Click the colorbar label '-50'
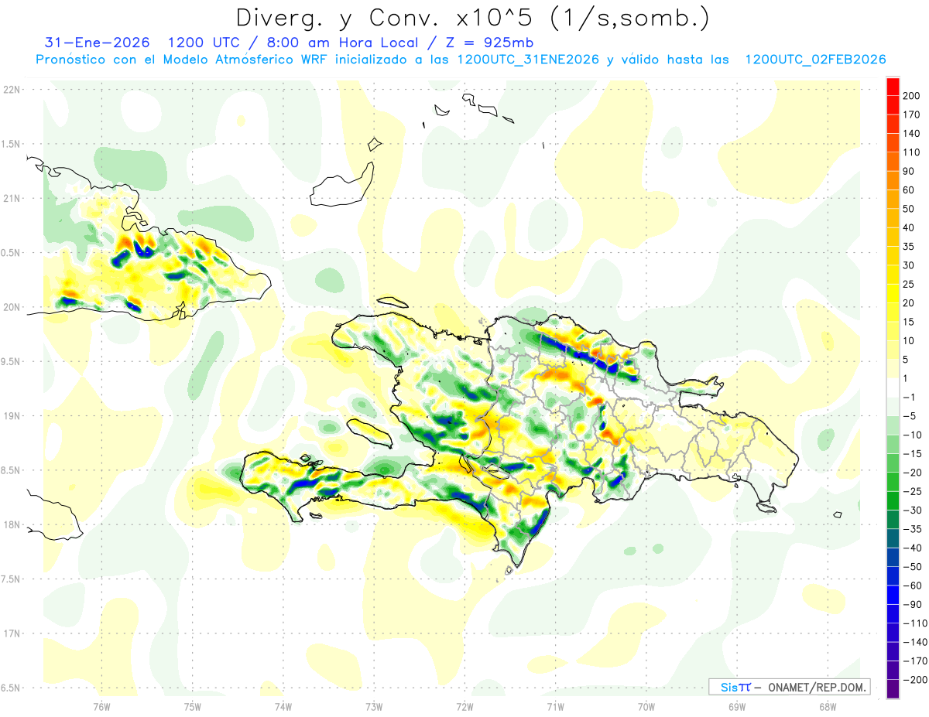929x717 pixels. click(913, 567)
